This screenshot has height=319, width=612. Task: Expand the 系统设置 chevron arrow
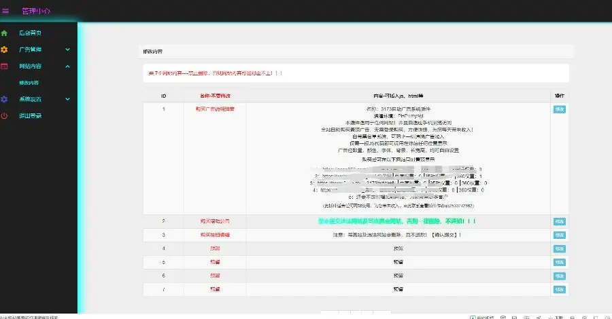coord(68,99)
